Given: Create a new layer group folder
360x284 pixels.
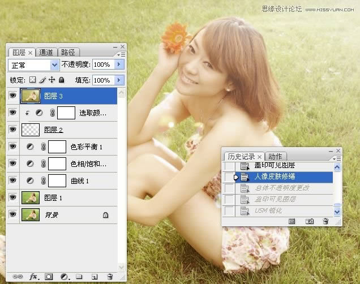Looking at the screenshot, I should click(79, 277).
